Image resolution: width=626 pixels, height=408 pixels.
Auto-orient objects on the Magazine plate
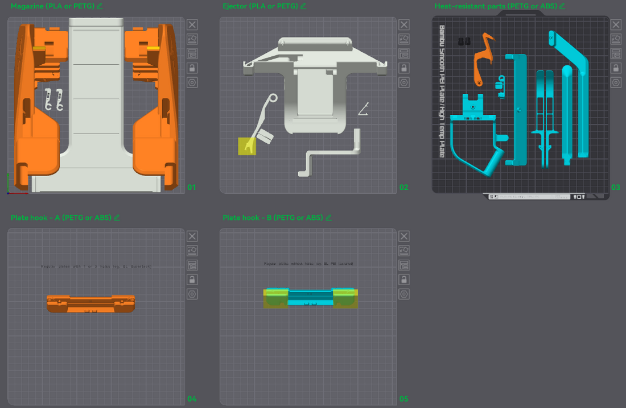[x=192, y=39]
